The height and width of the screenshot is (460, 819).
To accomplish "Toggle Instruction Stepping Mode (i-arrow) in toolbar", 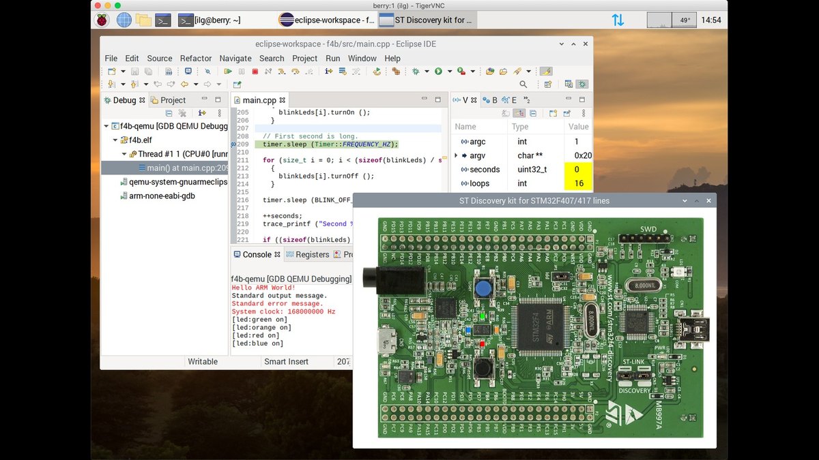I will click(328, 72).
